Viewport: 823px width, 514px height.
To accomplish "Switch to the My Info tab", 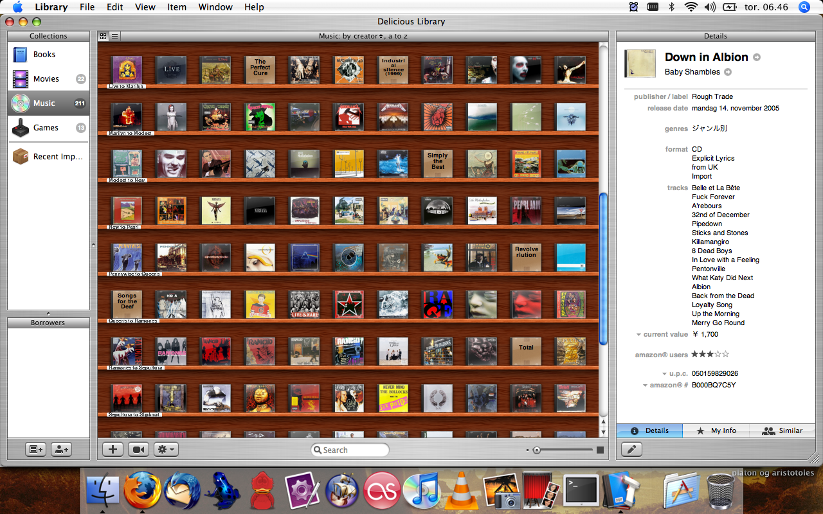I will (x=716, y=430).
